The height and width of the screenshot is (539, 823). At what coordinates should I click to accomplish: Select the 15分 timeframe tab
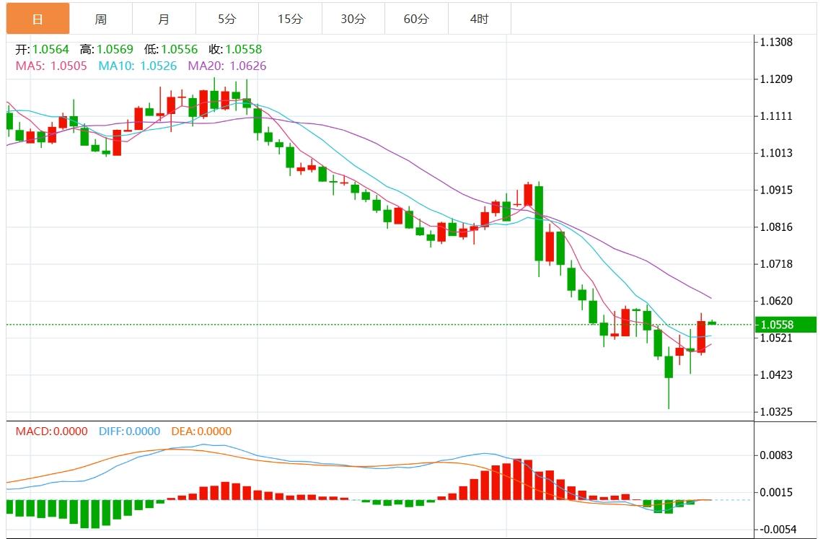(290, 19)
